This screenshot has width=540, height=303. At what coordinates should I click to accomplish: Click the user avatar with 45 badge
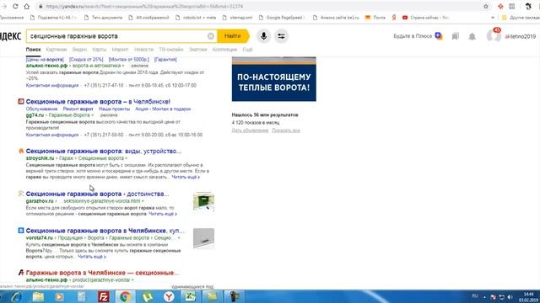pyautogui.click(x=494, y=35)
